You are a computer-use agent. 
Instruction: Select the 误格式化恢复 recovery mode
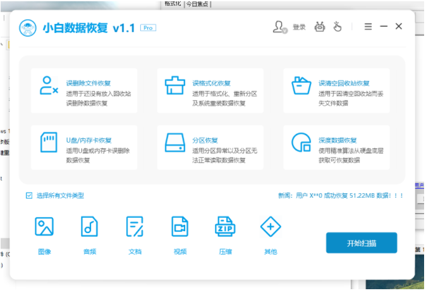click(210, 90)
